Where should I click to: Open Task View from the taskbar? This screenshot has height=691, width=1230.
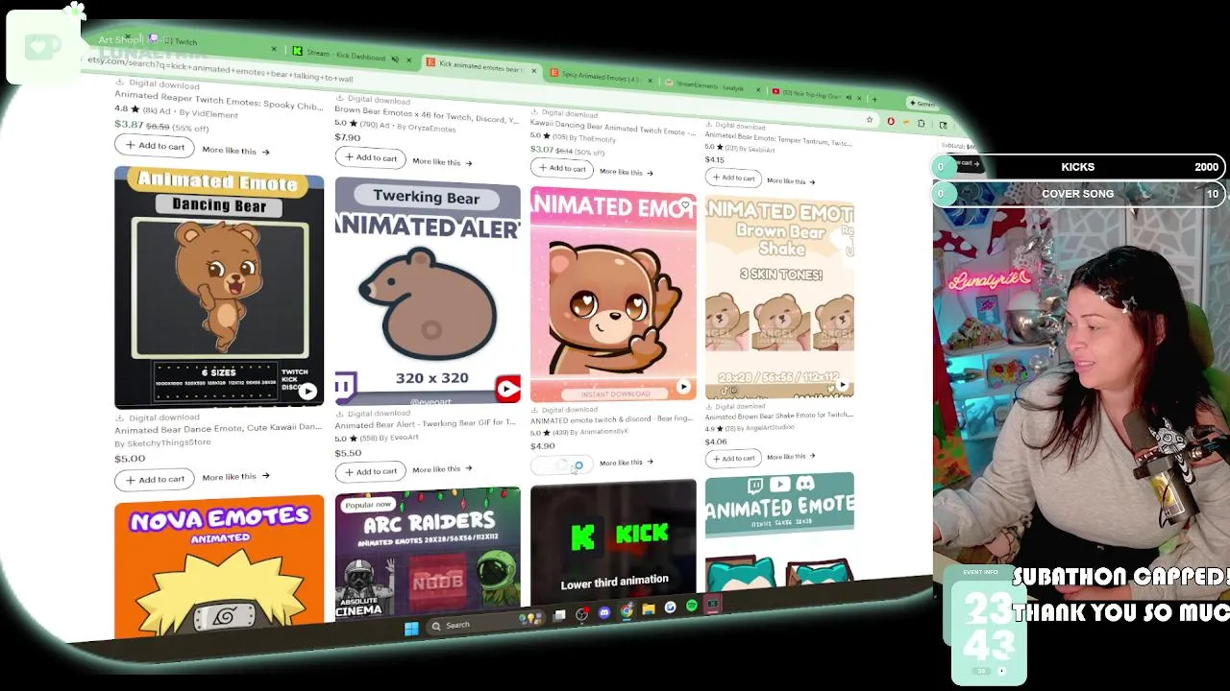(x=560, y=616)
